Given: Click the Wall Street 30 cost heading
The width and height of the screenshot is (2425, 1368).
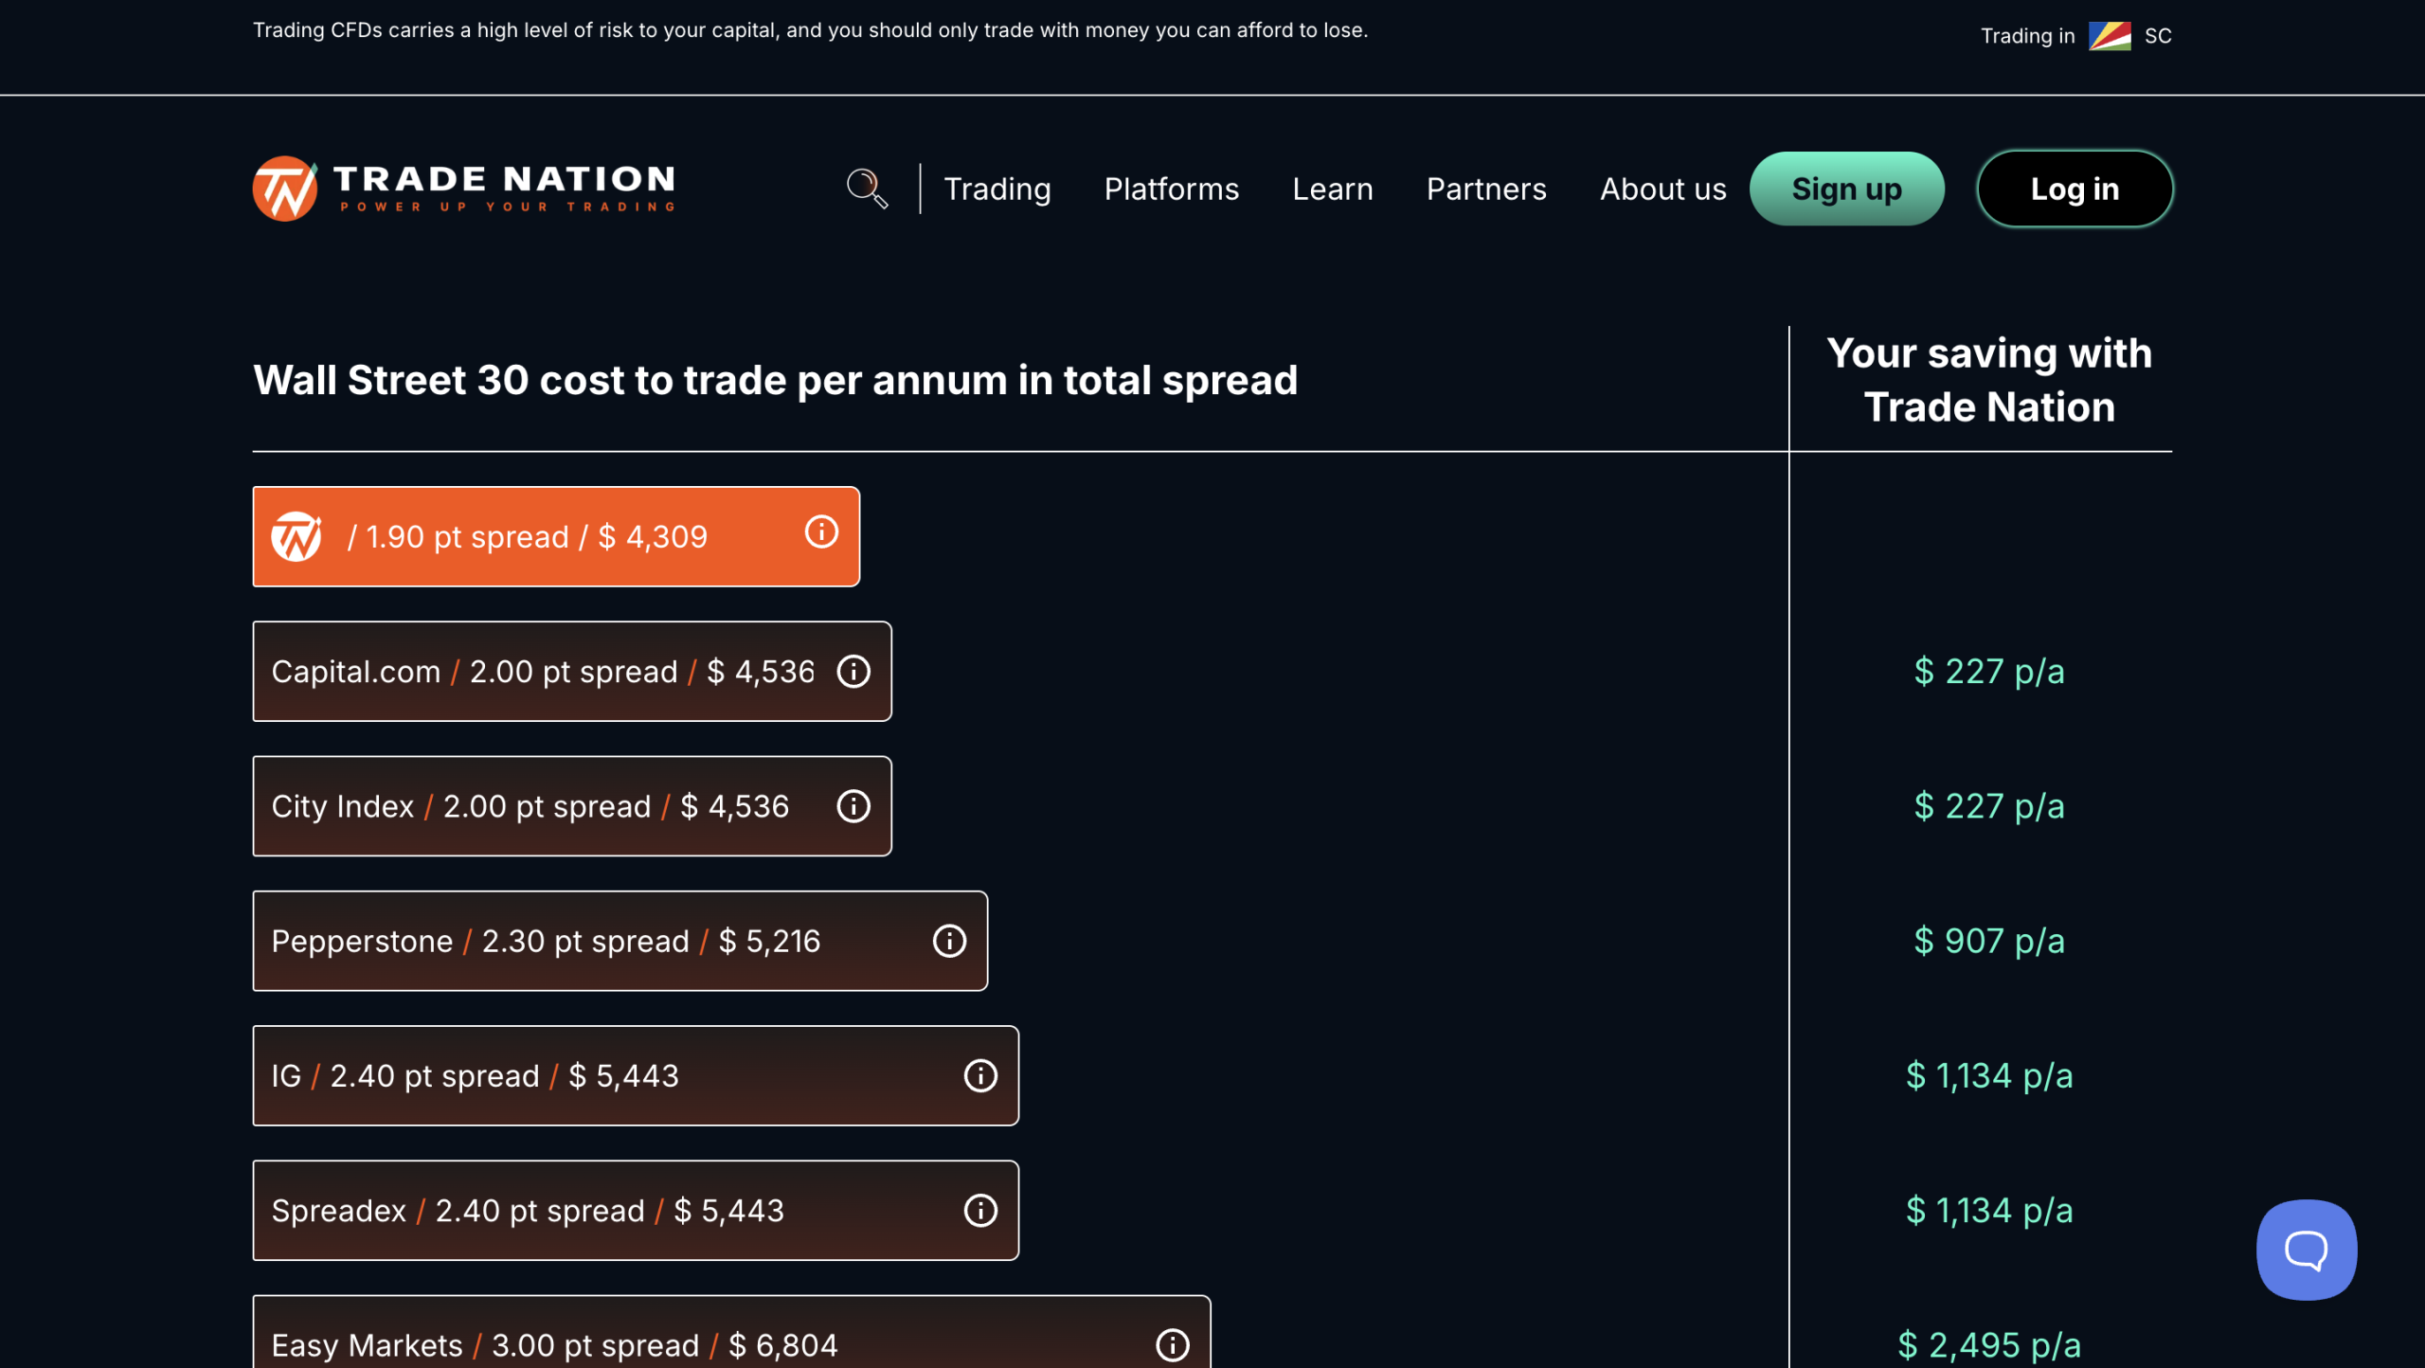Looking at the screenshot, I should [775, 380].
